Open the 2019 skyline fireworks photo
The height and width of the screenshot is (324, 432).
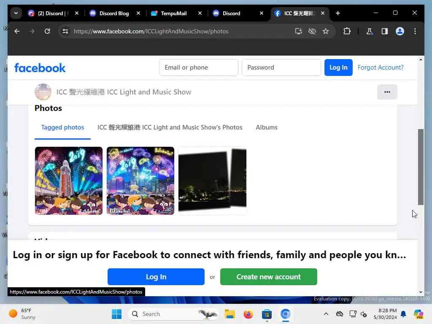click(140, 181)
